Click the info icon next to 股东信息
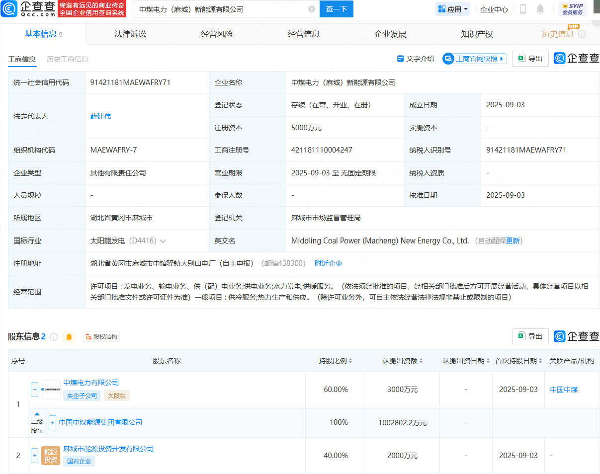The width and height of the screenshot is (600, 474). coord(54,337)
